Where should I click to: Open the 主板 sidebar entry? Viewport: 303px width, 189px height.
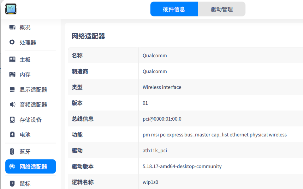point(31,60)
